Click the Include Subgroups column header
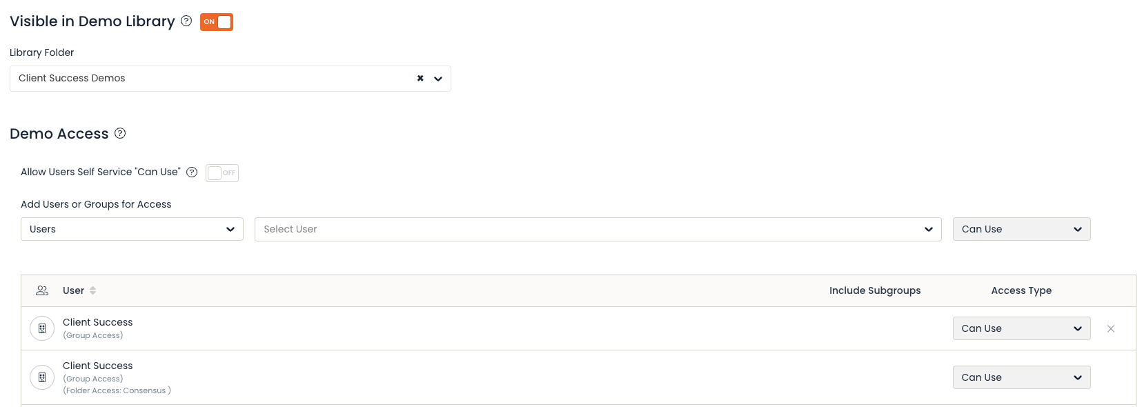The width and height of the screenshot is (1142, 407). [x=875, y=290]
